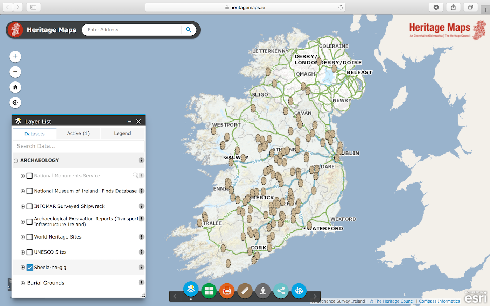This screenshot has height=306, width=490.
Task: Click the zoom out minus button
Action: (15, 72)
